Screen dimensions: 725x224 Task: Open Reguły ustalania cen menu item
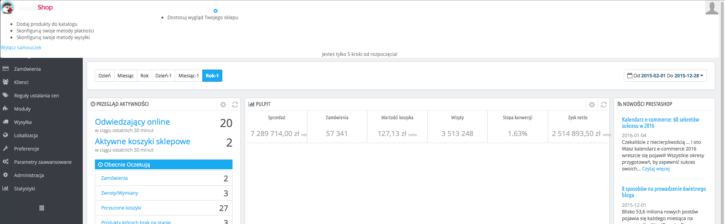[x=36, y=96]
